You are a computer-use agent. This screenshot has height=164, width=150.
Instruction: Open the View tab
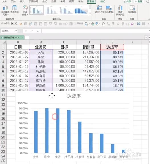click(71, 1)
